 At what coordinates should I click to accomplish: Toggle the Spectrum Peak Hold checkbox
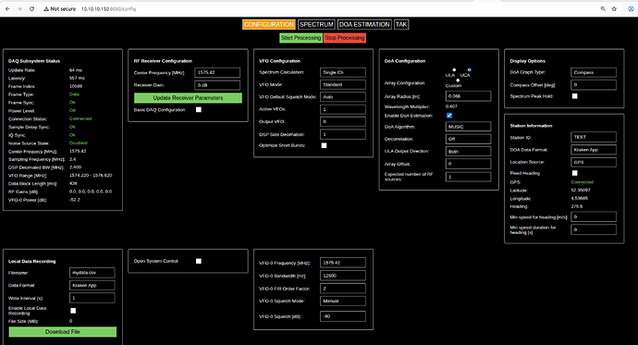click(574, 96)
